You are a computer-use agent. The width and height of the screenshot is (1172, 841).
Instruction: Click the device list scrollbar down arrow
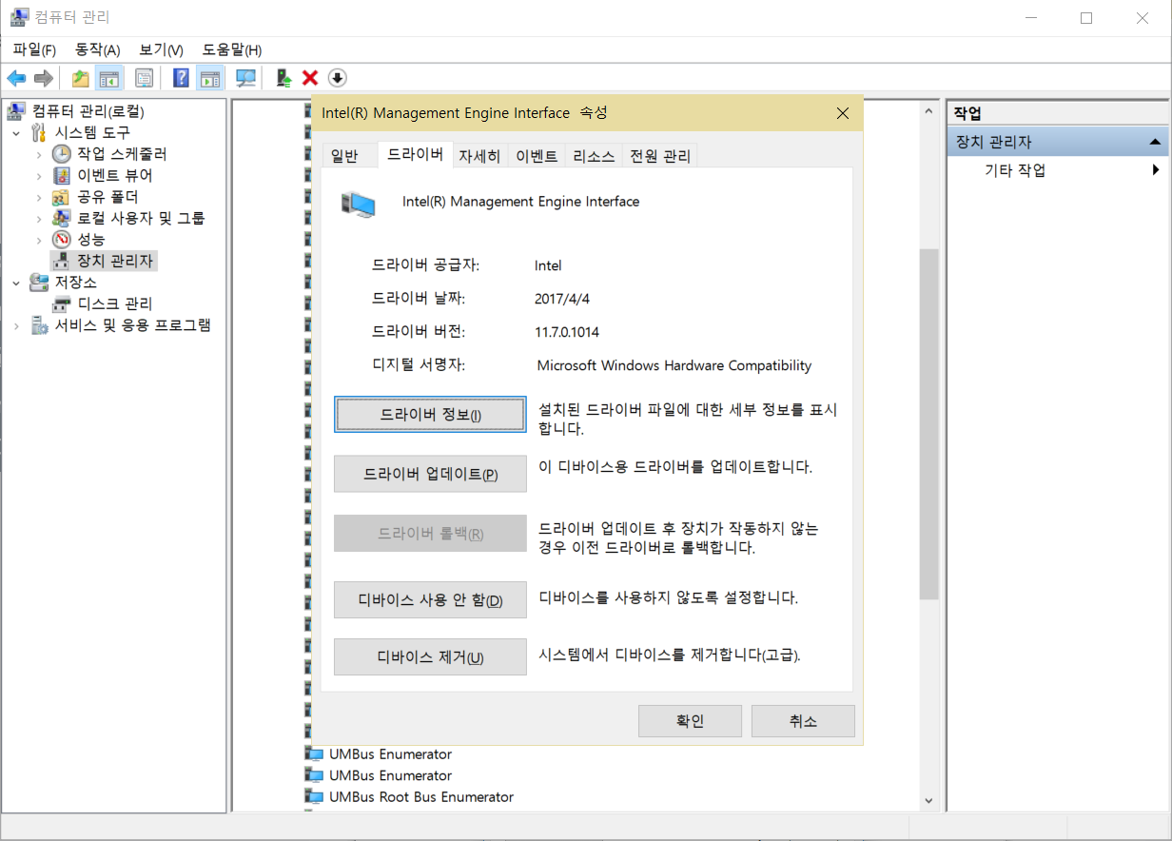pyautogui.click(x=928, y=800)
